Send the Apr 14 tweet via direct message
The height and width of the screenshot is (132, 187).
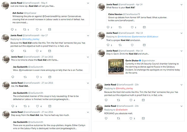click(x=144, y=27)
